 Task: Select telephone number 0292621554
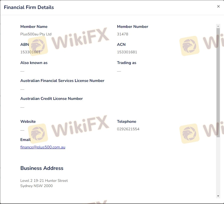tap(128, 129)
